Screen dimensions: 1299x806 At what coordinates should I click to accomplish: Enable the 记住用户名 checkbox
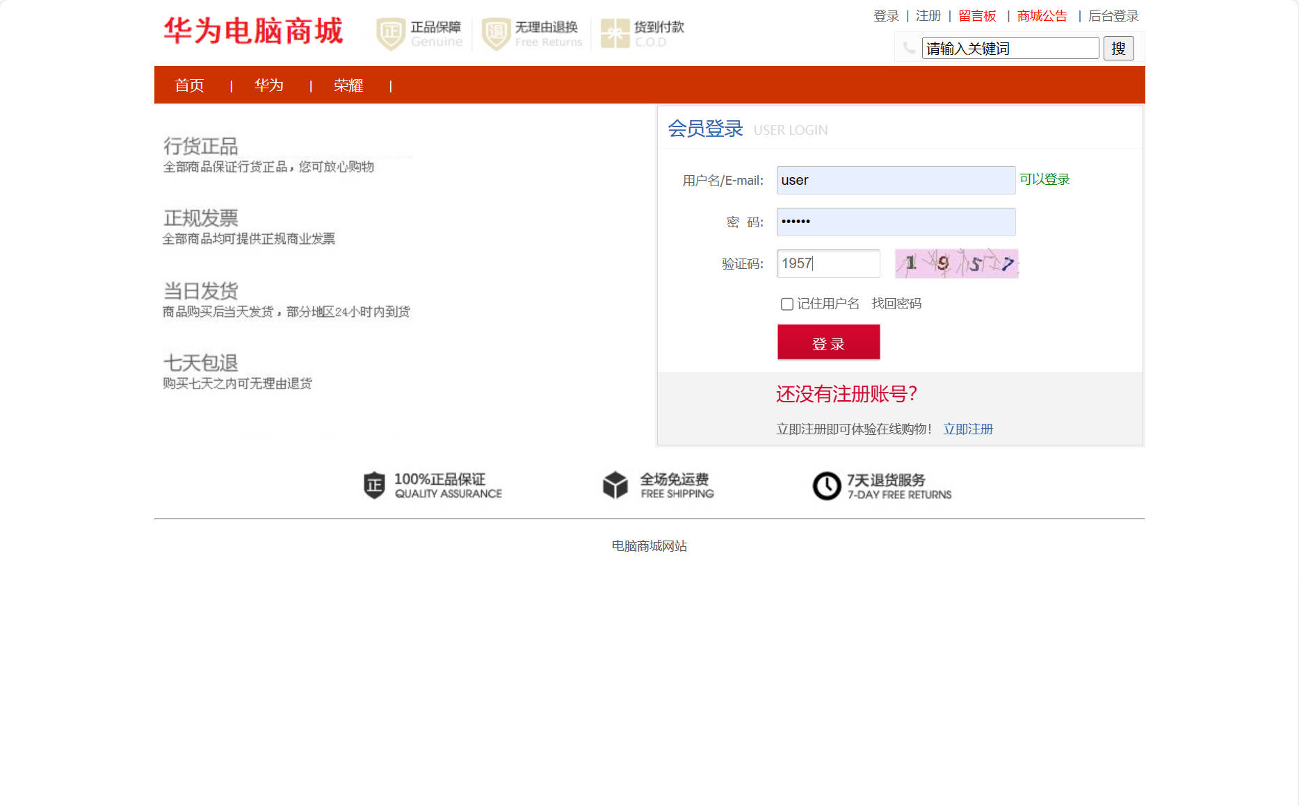point(786,304)
